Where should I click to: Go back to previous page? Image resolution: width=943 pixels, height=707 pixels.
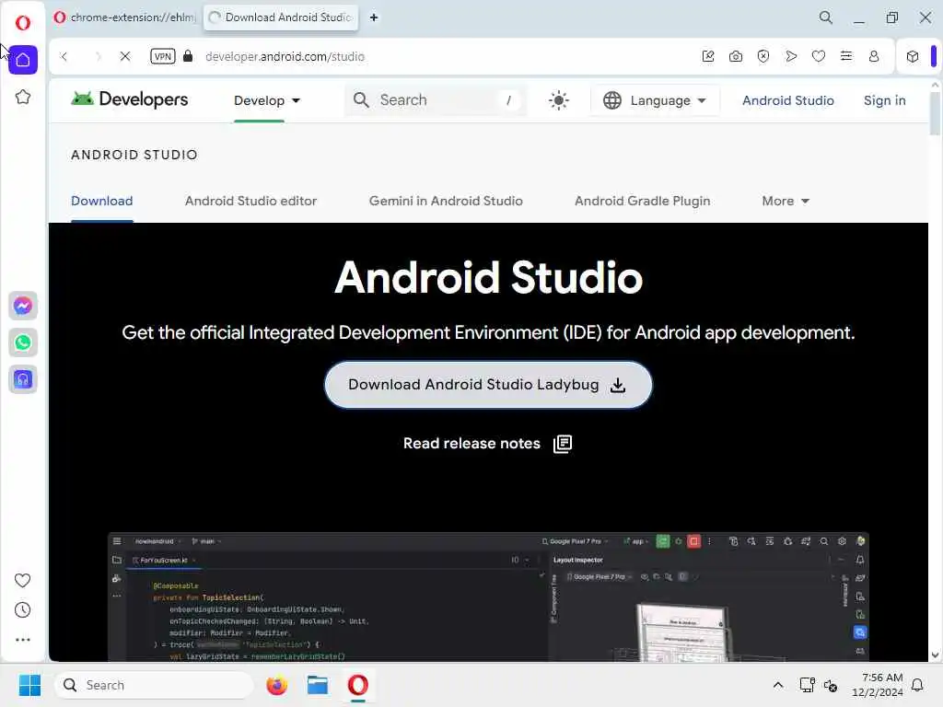point(64,56)
